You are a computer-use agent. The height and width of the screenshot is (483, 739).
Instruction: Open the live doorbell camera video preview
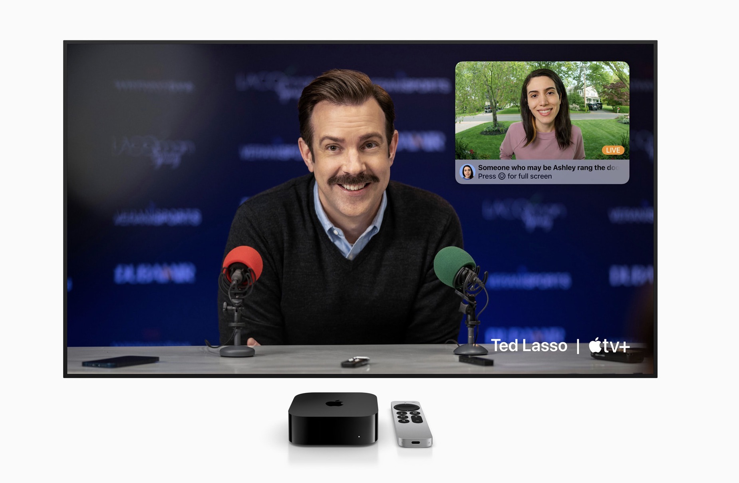coord(542,110)
